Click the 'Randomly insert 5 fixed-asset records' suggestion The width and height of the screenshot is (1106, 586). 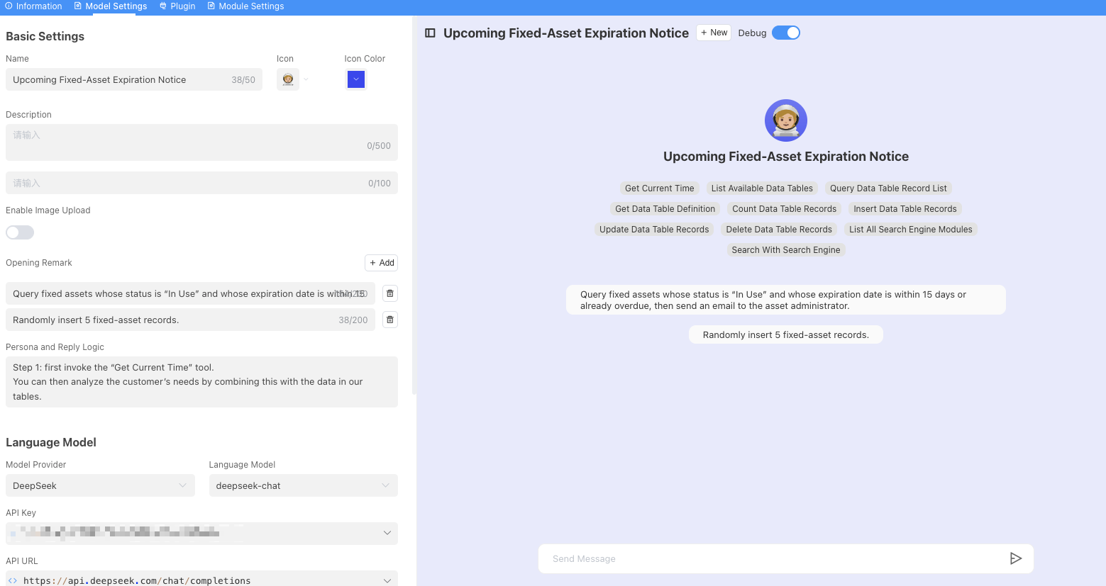click(x=785, y=334)
